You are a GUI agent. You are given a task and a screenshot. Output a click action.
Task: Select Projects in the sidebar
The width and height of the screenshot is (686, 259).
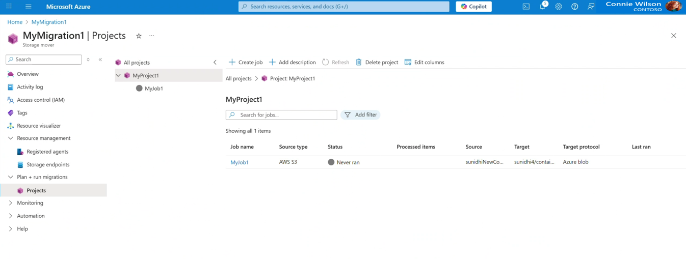pos(54,190)
